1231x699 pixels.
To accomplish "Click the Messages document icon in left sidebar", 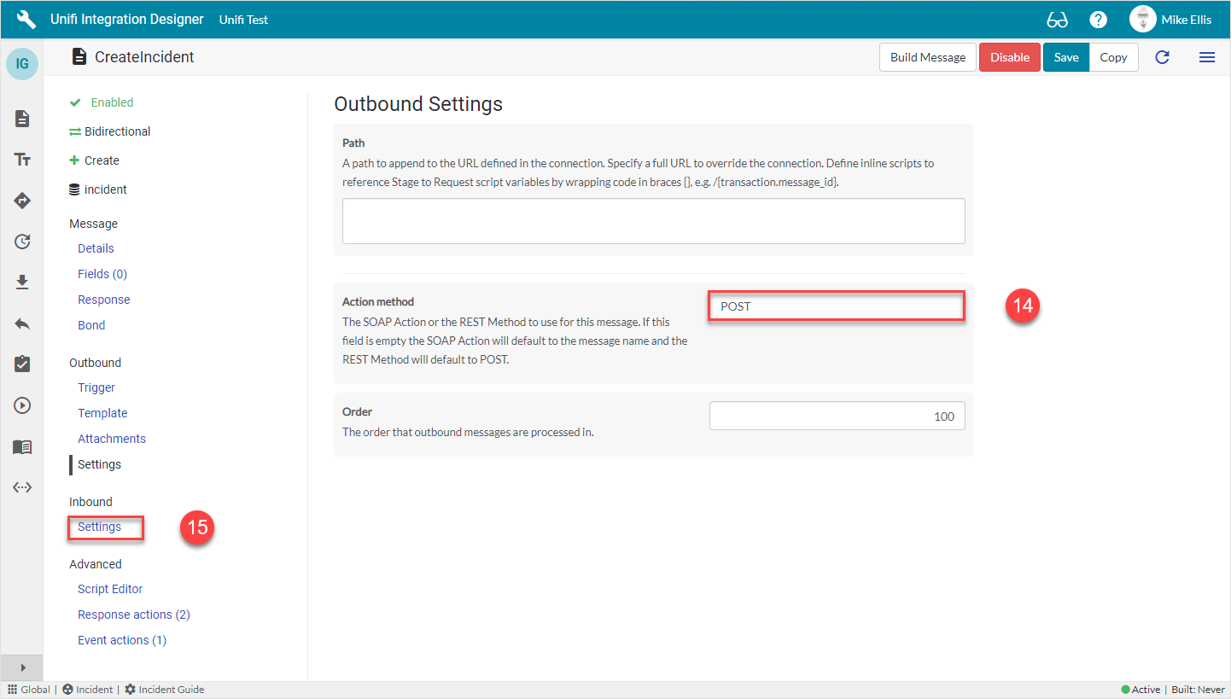I will [x=22, y=119].
